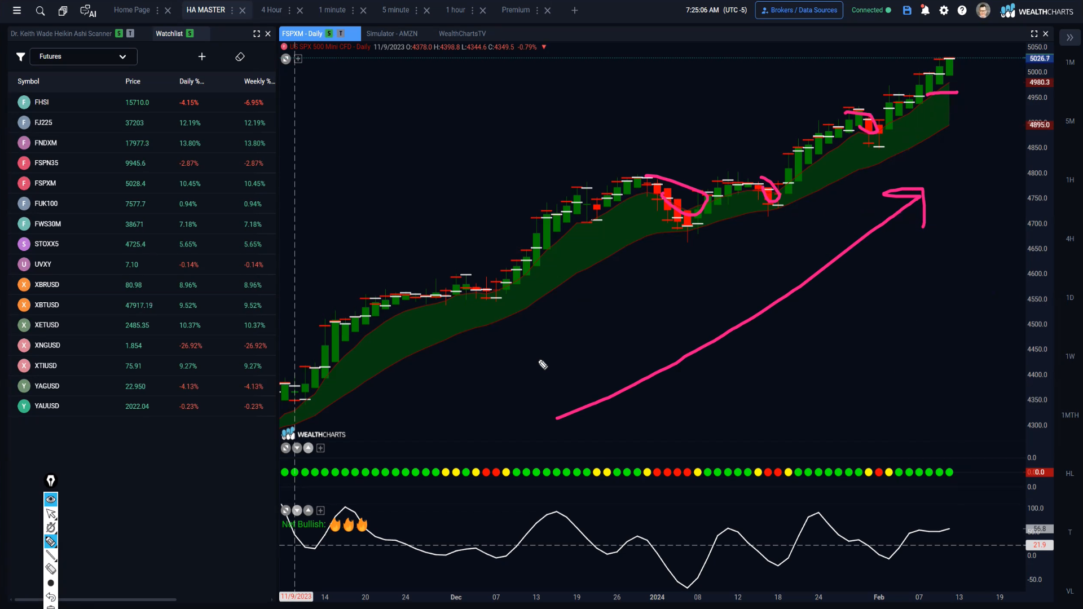The height and width of the screenshot is (609, 1083).
Task: Switch to Dr. Keith Wade Heikin Ashi Scanner tab
Action: [61, 34]
